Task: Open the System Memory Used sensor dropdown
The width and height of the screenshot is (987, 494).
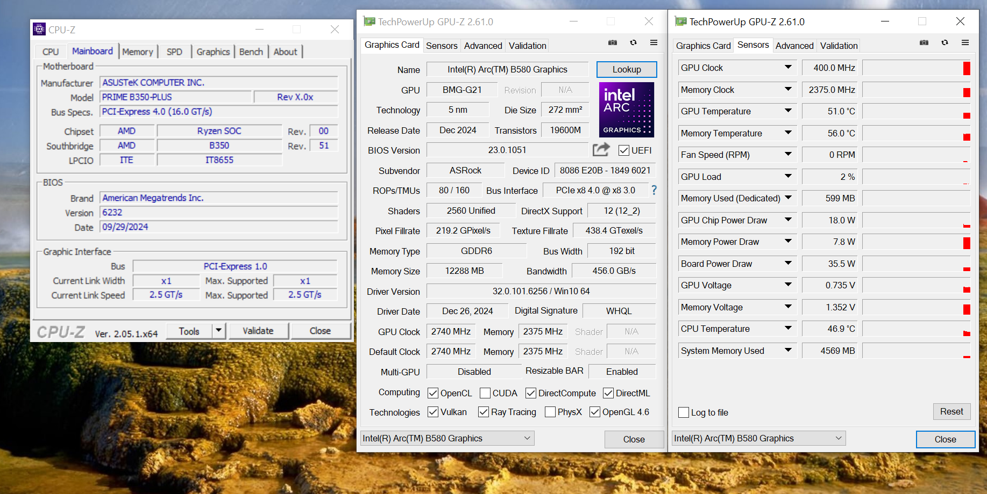Action: point(788,350)
